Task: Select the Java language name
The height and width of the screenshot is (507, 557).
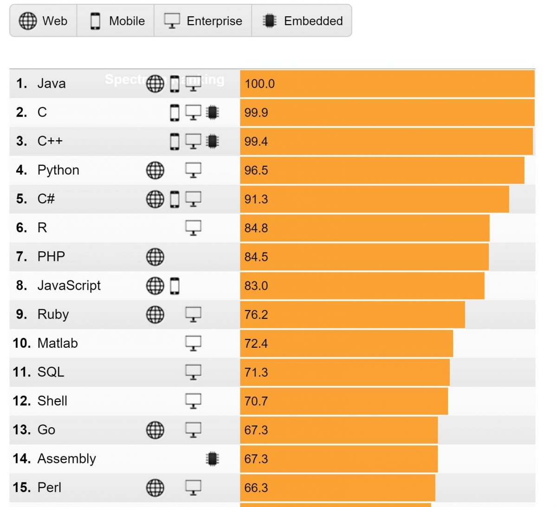Action: point(52,84)
